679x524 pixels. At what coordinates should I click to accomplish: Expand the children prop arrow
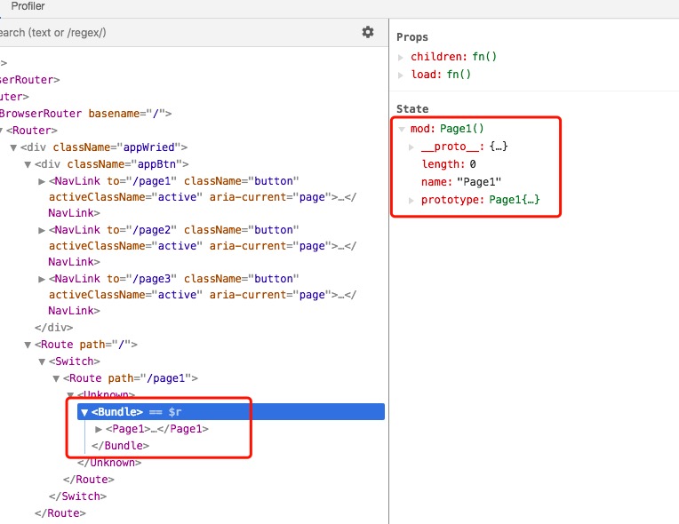pyautogui.click(x=401, y=57)
